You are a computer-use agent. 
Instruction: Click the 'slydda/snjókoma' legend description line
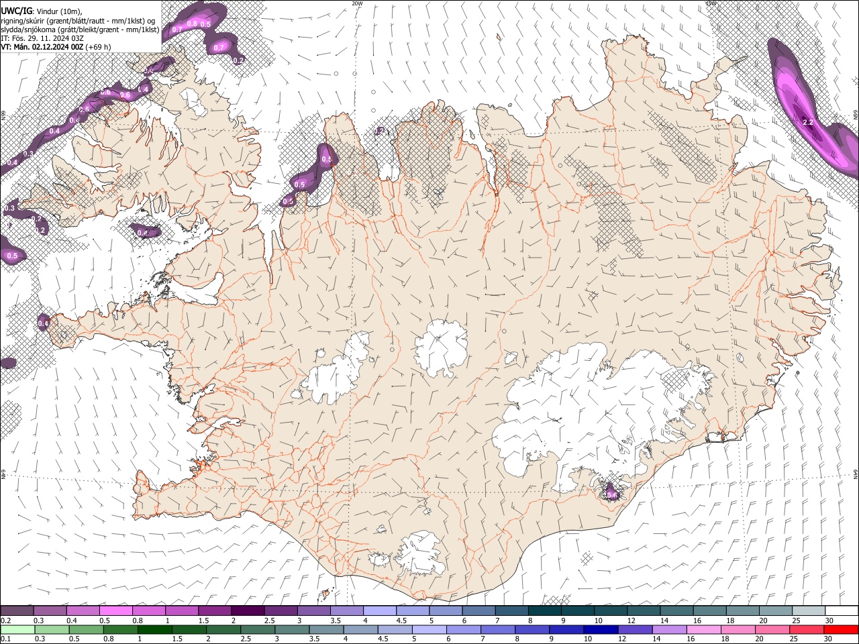80,30
